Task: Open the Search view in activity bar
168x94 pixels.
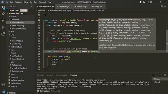Action: (3, 14)
